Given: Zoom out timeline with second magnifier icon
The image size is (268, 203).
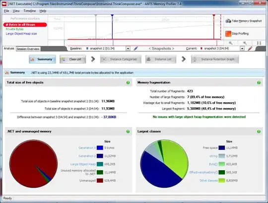Looking at the screenshot, I should click(245, 43).
